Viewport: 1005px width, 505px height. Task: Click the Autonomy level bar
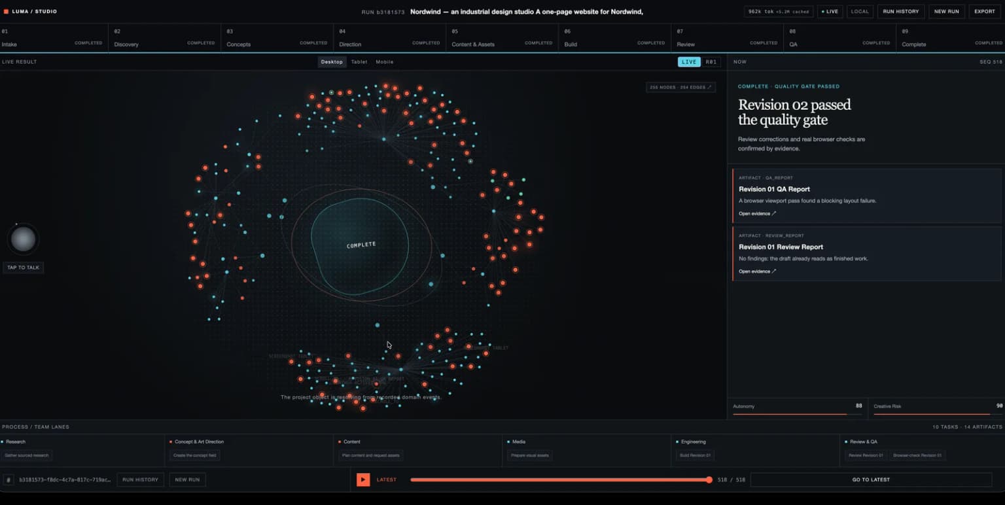pos(798,414)
